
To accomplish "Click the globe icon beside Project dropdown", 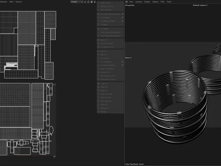I will [92, 2].
